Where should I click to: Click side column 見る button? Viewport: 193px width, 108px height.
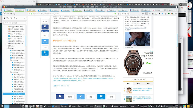coord(45,36)
